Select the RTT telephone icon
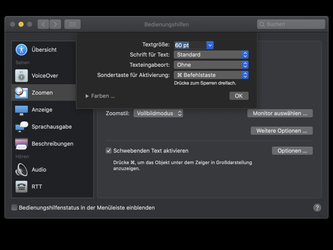 click(x=21, y=186)
